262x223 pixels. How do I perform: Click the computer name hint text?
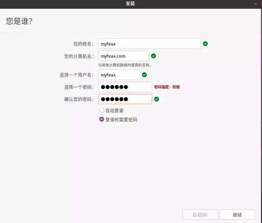124,65
